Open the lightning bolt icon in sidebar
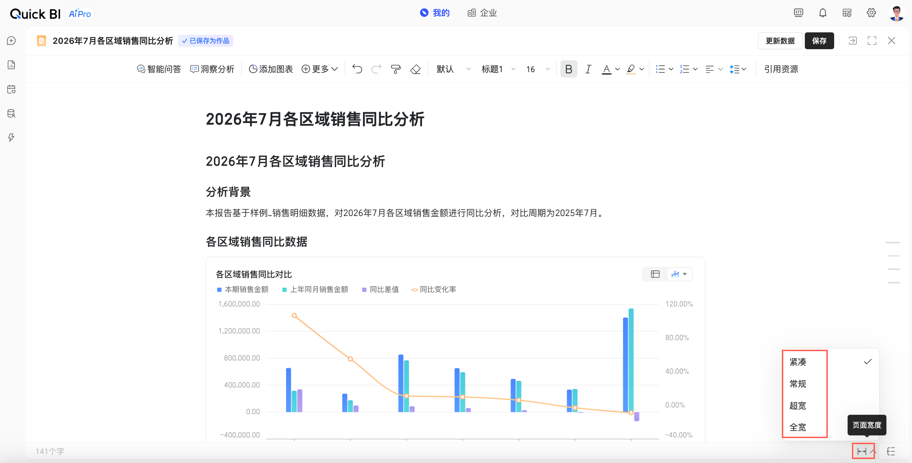 [11, 137]
